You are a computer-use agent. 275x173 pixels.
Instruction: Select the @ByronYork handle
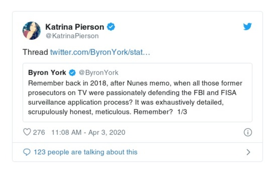[x=99, y=73]
